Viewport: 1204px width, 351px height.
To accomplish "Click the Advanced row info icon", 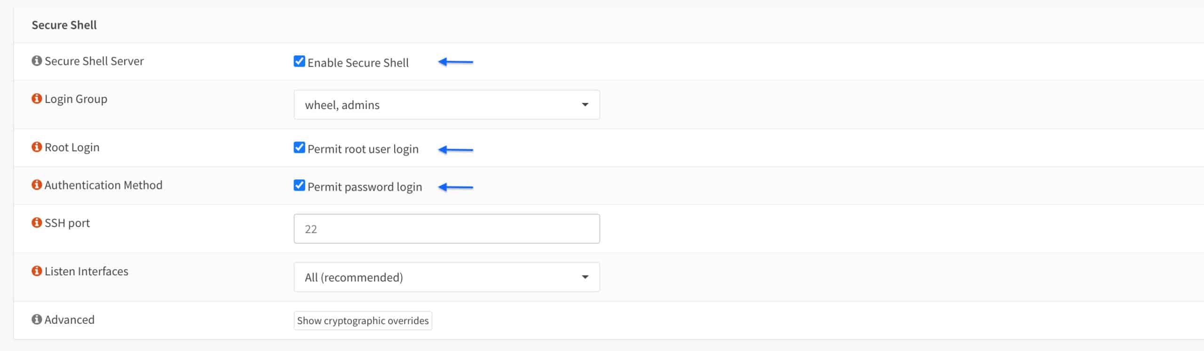I will click(x=37, y=320).
